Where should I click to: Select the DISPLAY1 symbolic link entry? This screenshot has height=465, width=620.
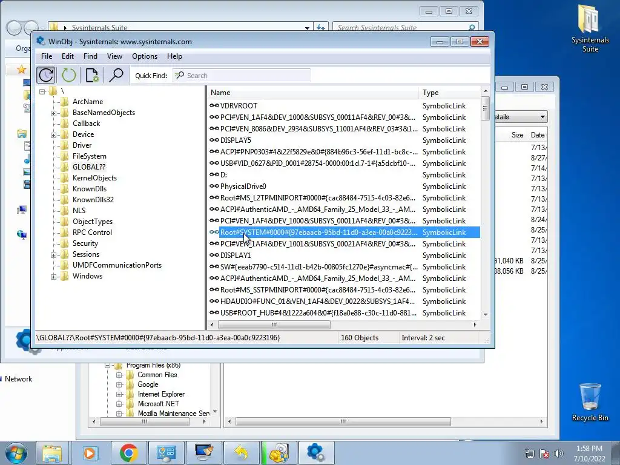344,256
